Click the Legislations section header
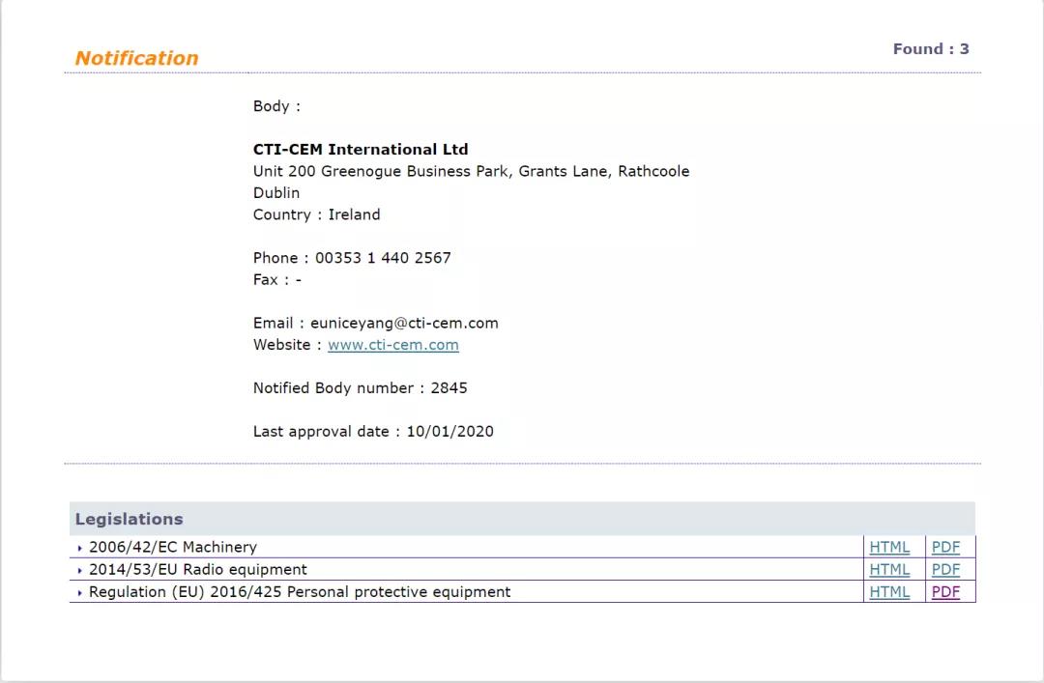Viewport: 1044px width, 683px height. pyautogui.click(x=129, y=519)
